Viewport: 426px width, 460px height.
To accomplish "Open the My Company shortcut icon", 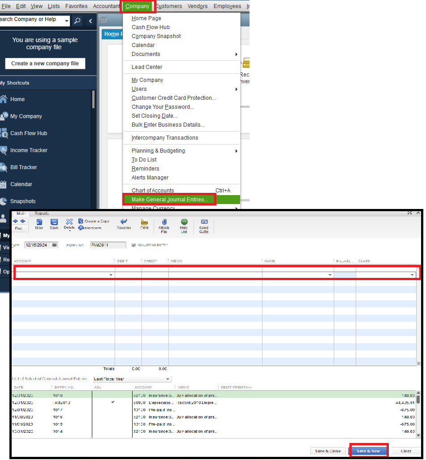I will 4,116.
